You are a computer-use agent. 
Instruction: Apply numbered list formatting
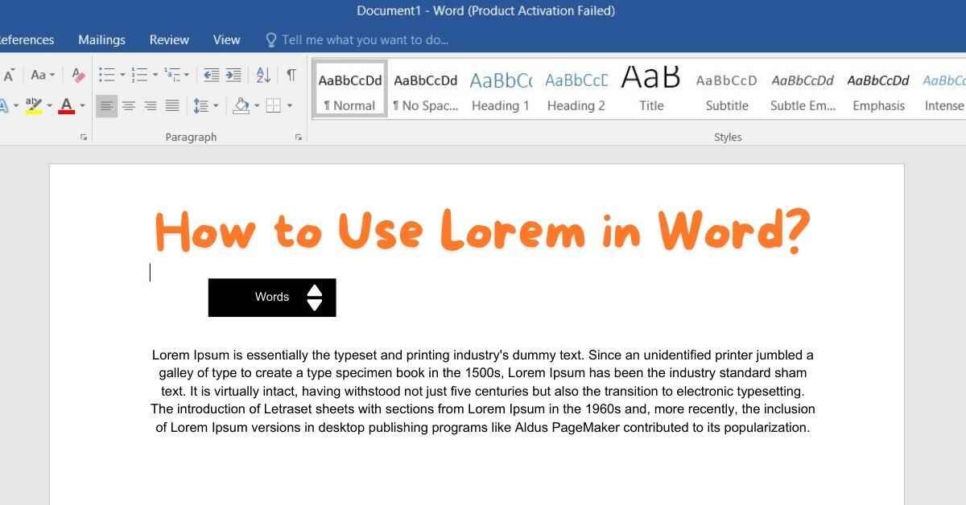tap(140, 75)
